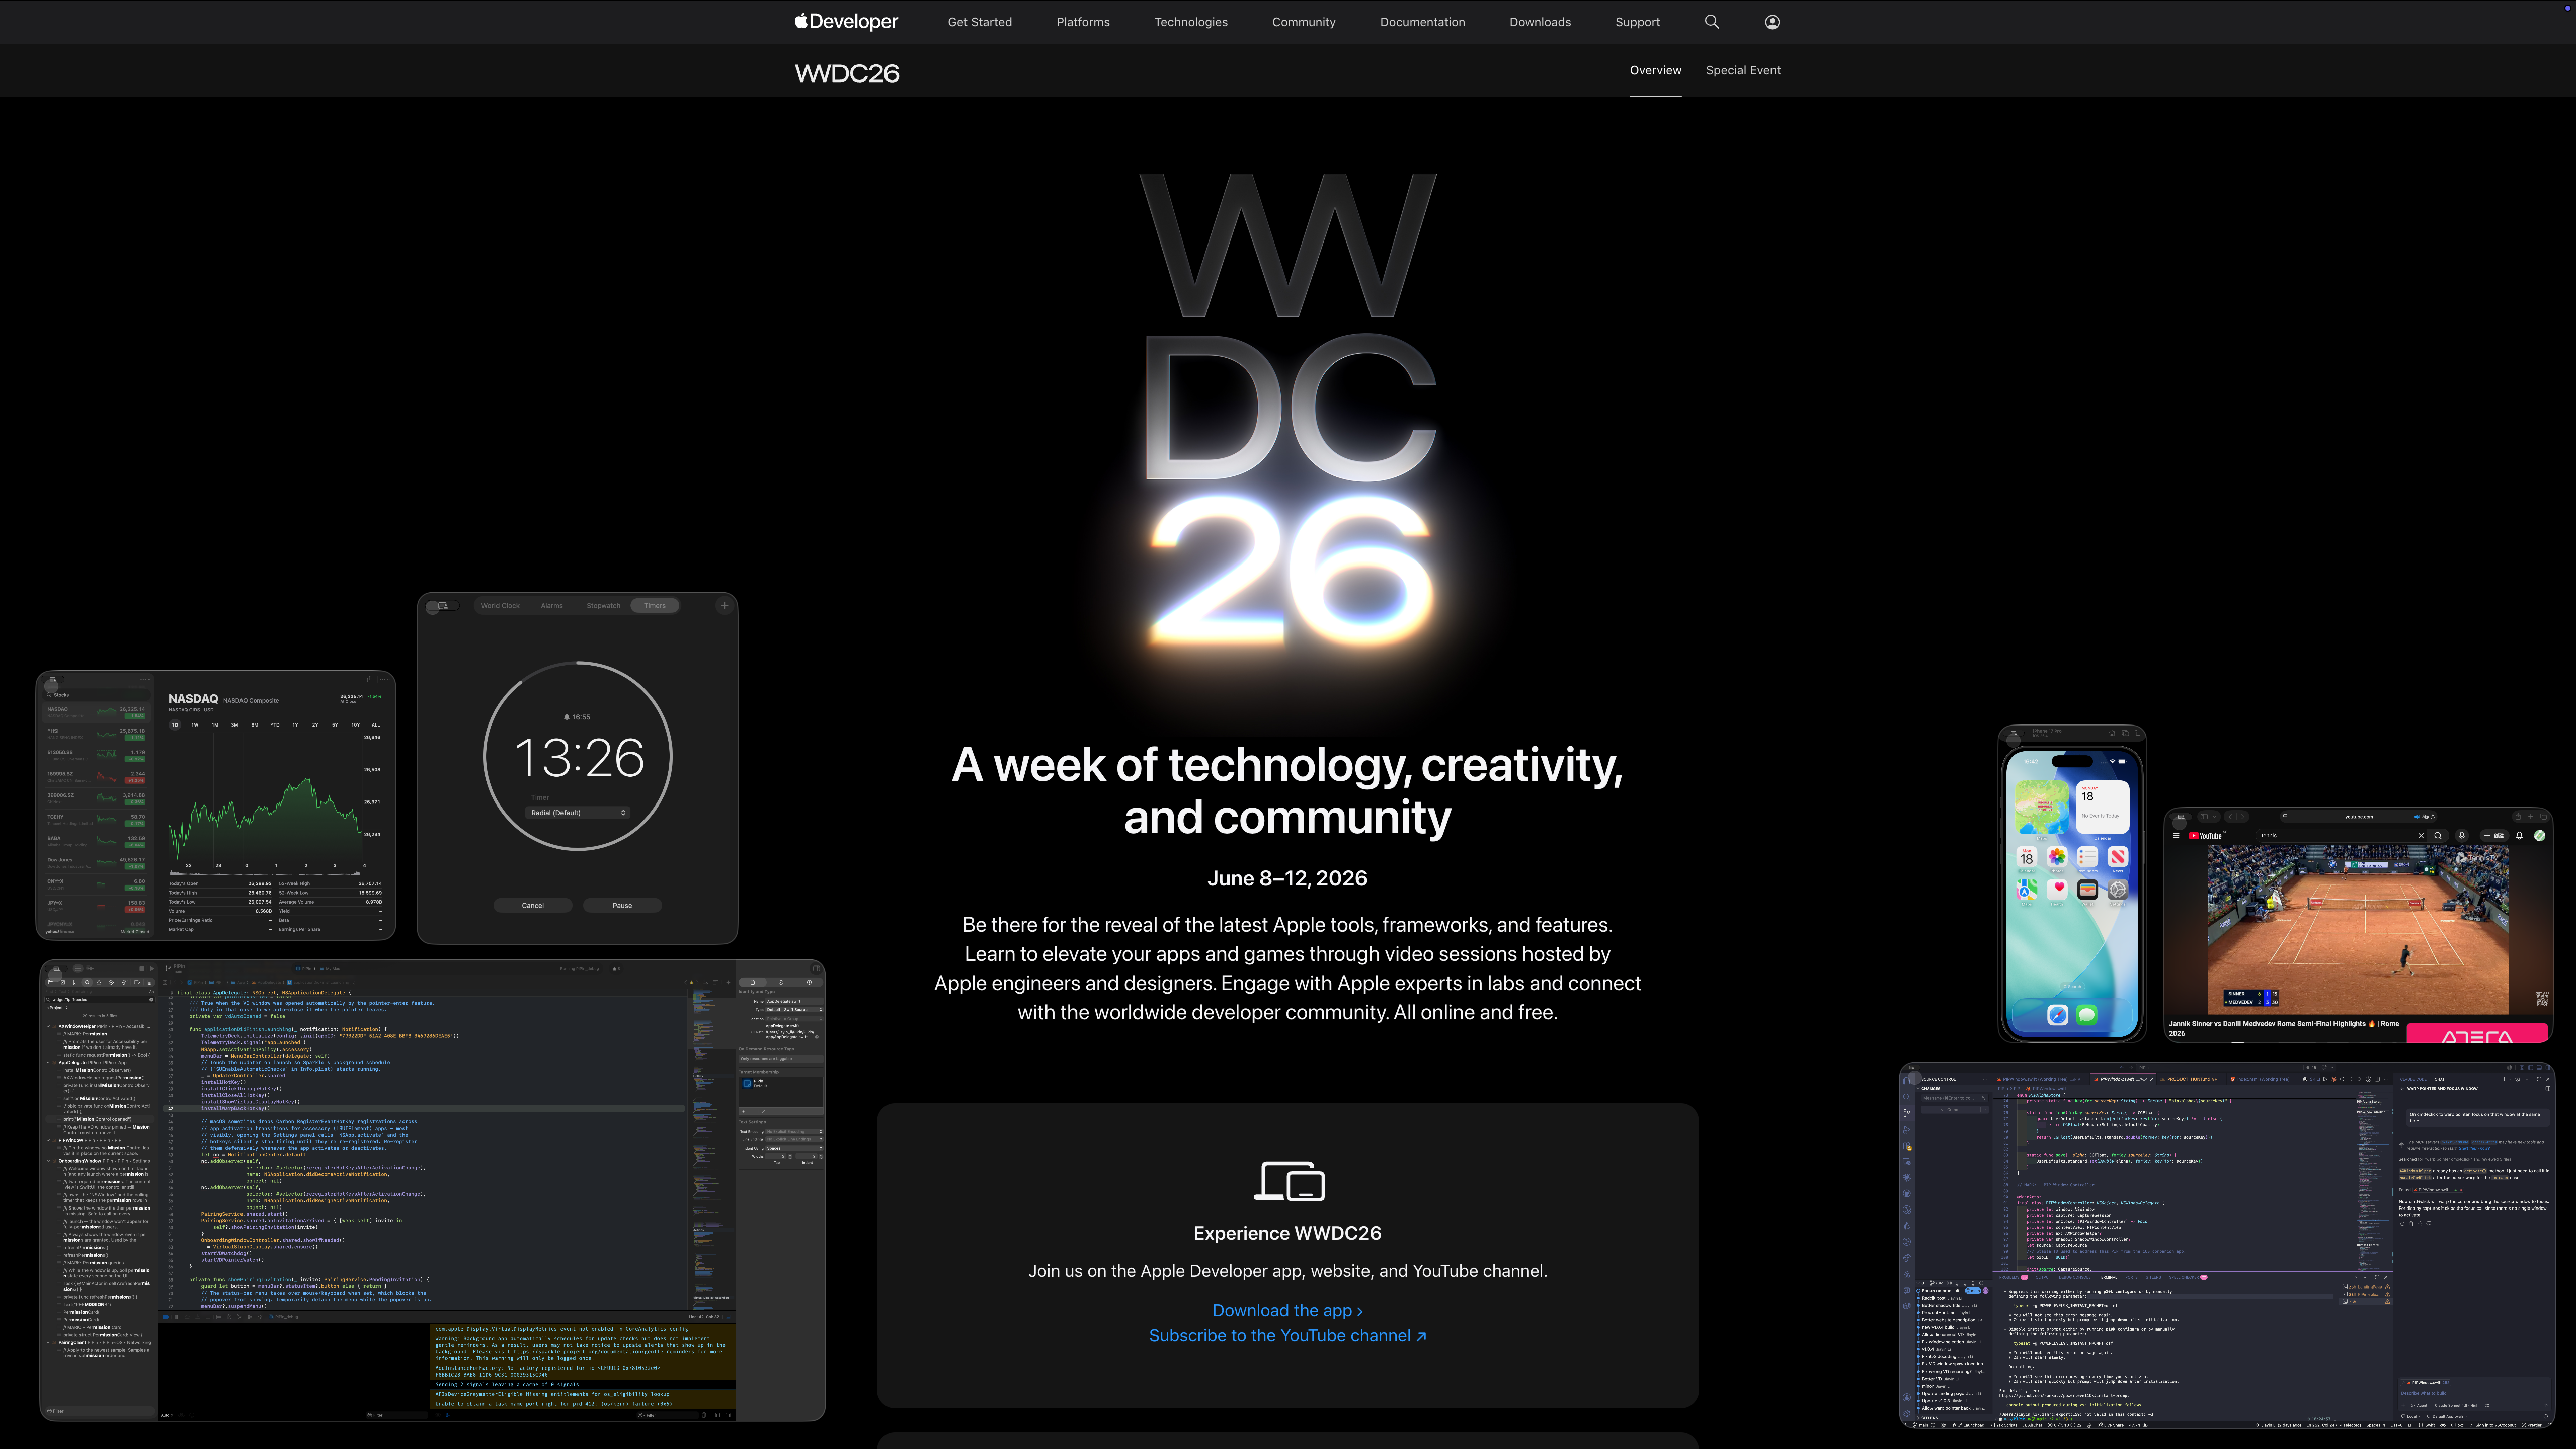Click the Safari reload icon in address bar
The height and width of the screenshot is (1449, 2576).
[x=2433, y=817]
